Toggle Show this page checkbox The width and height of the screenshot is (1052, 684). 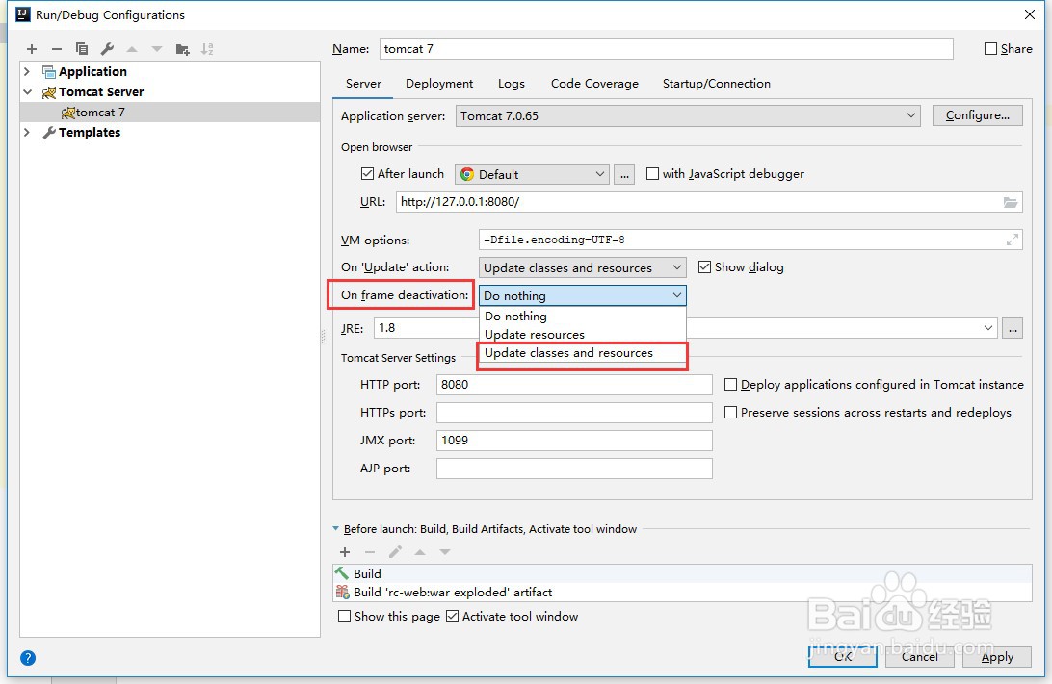(x=344, y=617)
